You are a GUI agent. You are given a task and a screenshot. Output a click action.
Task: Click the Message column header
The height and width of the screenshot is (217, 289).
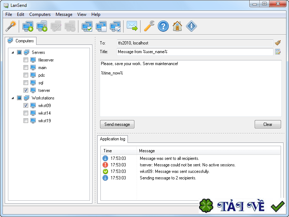coord(208,151)
